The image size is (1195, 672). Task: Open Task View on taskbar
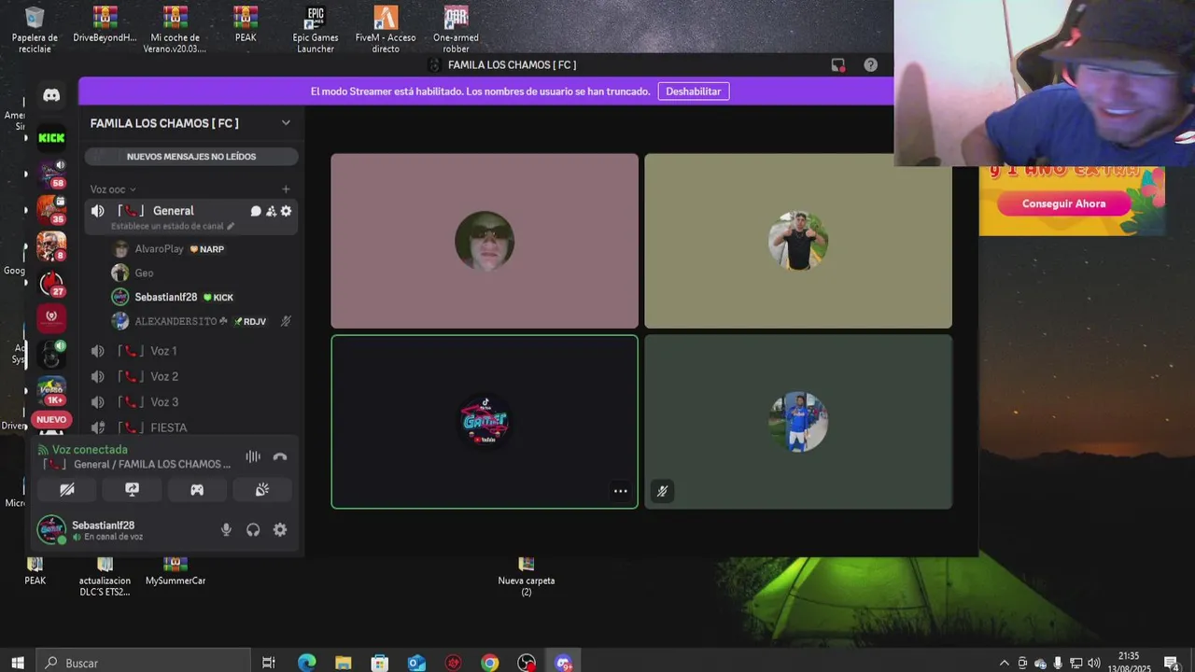(x=269, y=663)
